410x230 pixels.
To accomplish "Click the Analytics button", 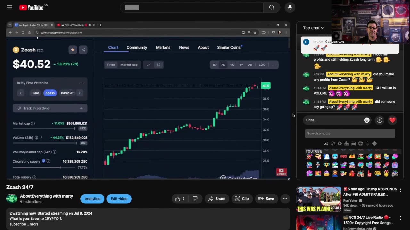I will point(92,199).
